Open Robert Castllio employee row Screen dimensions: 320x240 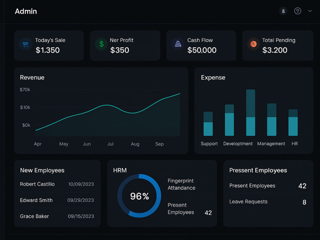[x=57, y=184]
